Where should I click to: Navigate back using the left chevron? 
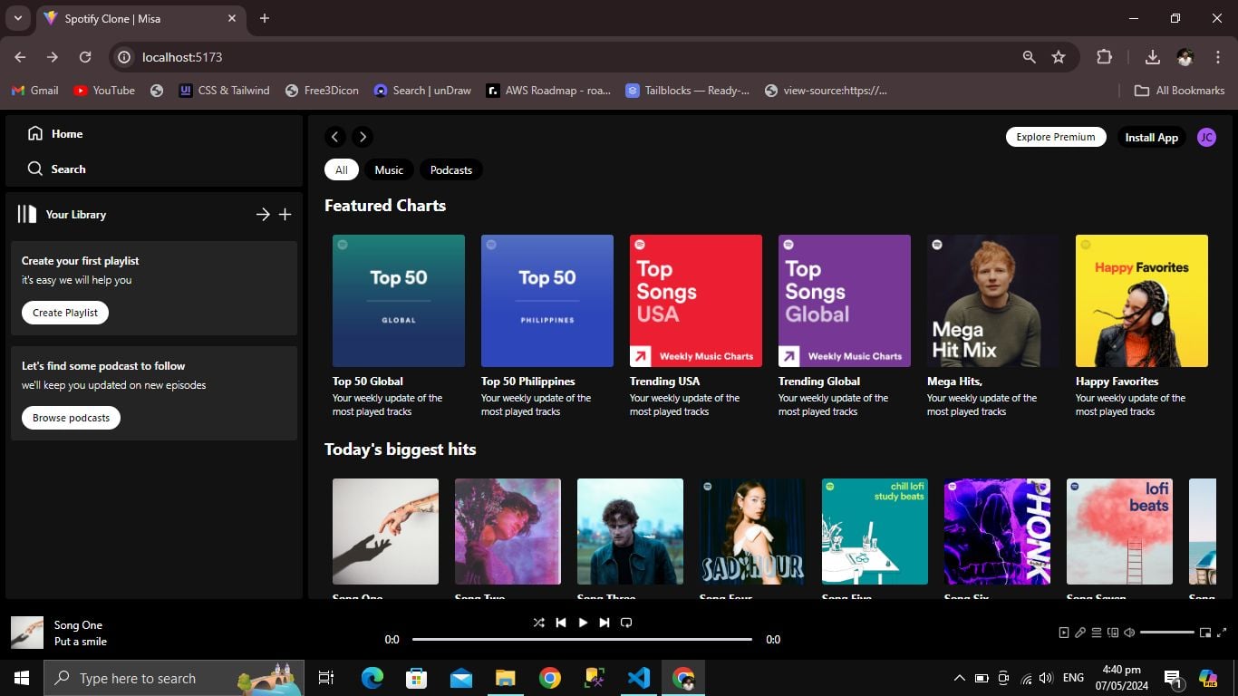coord(335,137)
